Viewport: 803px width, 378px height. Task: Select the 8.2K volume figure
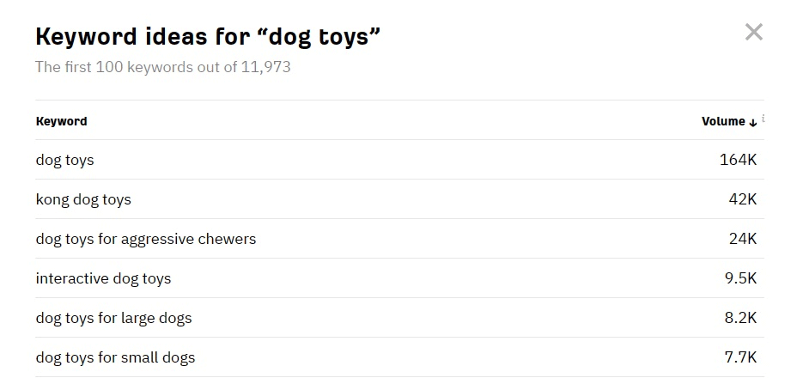tap(740, 318)
